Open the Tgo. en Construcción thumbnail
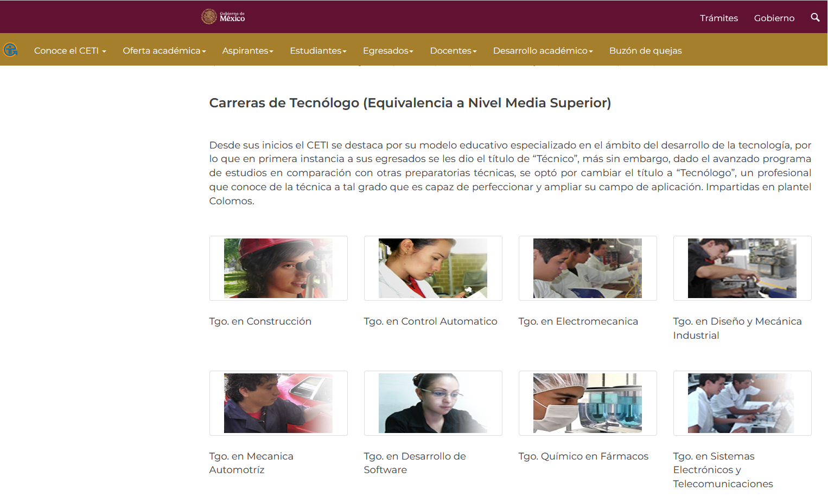The height and width of the screenshot is (504, 828). click(x=278, y=268)
